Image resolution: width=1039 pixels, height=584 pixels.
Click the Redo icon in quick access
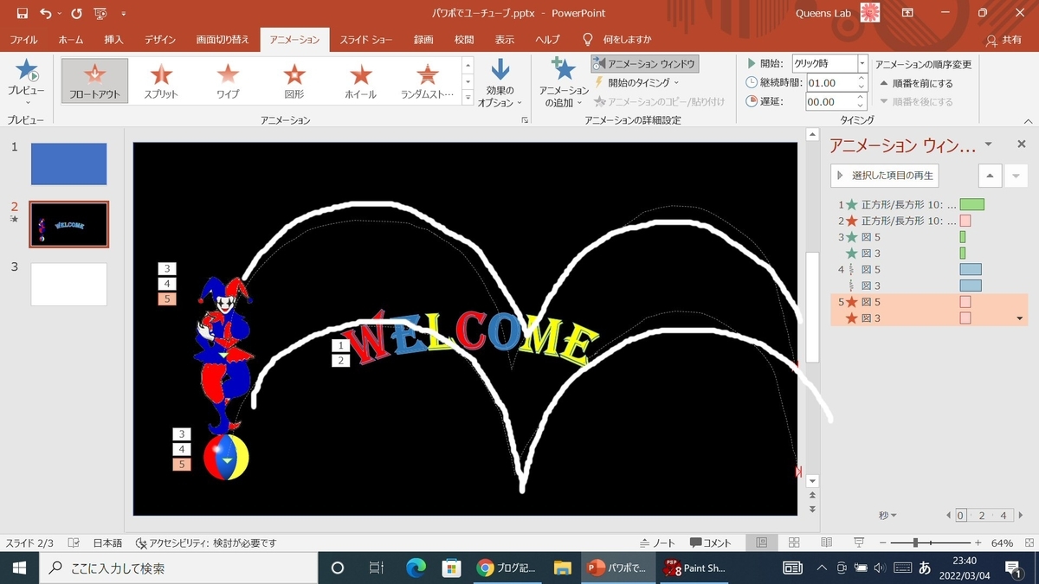76,13
